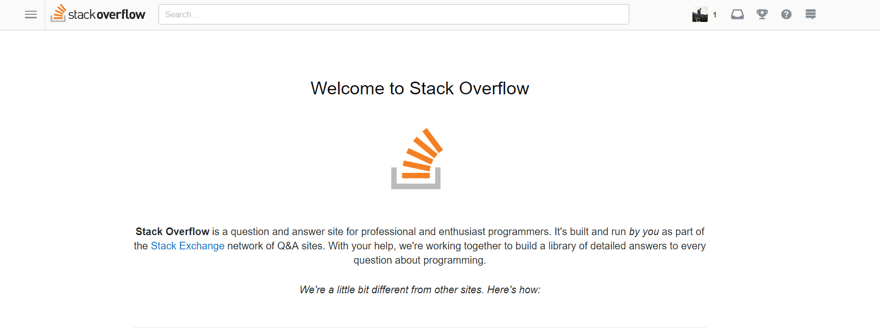Open the hamburger navigation menu
Viewport: 880px width, 332px height.
[31, 14]
